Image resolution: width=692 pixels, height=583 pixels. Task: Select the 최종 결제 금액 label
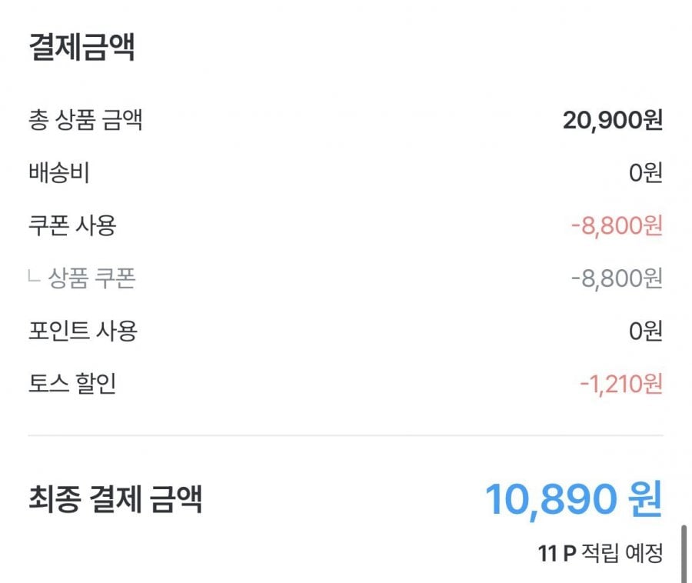[x=115, y=499]
